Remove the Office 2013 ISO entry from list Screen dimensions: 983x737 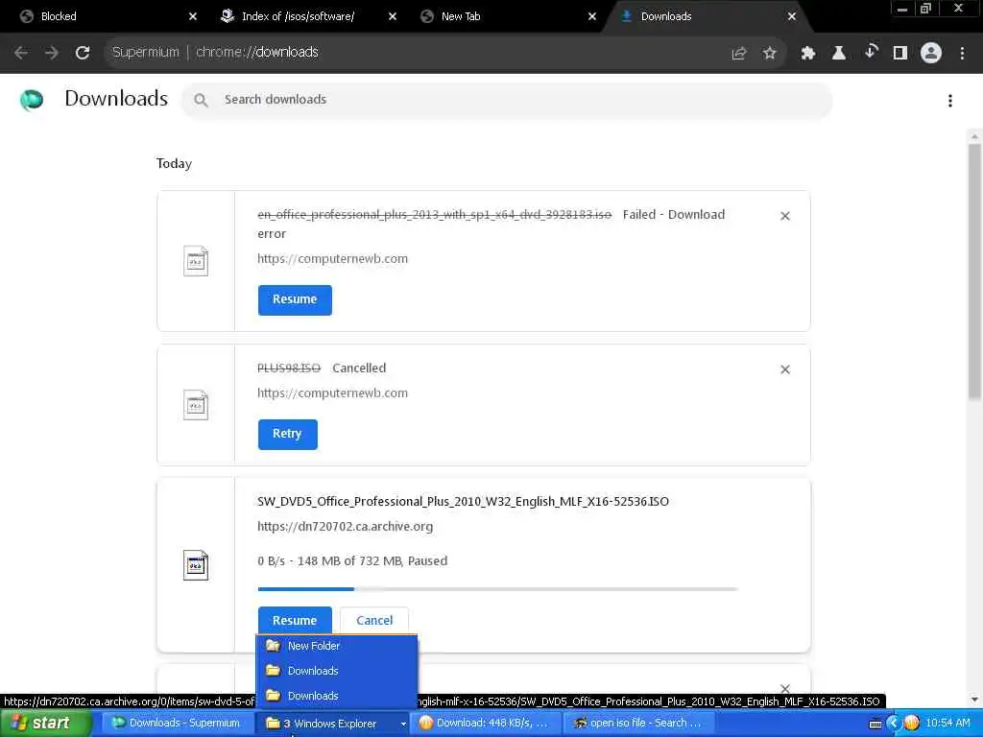coord(785,216)
